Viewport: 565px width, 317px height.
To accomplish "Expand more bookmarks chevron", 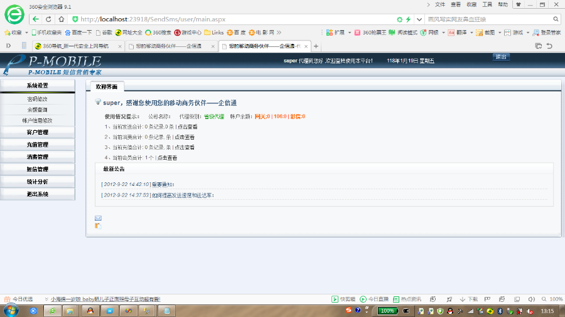I will pyautogui.click(x=279, y=33).
